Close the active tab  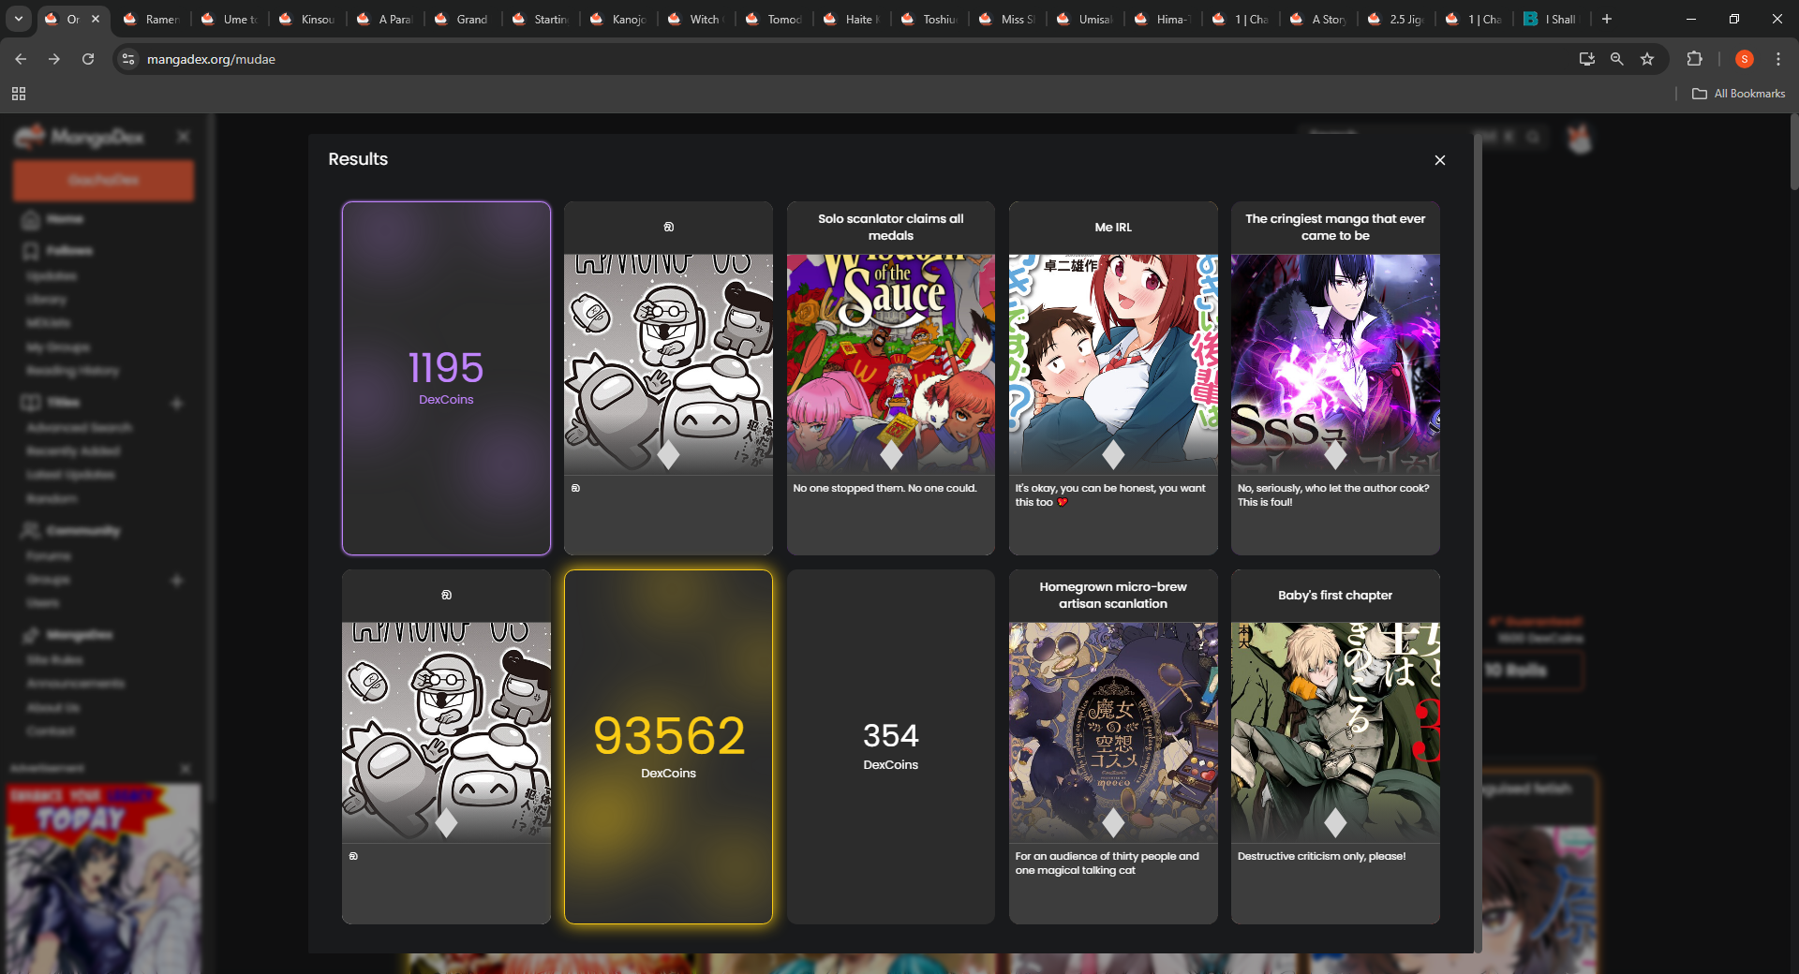(96, 19)
